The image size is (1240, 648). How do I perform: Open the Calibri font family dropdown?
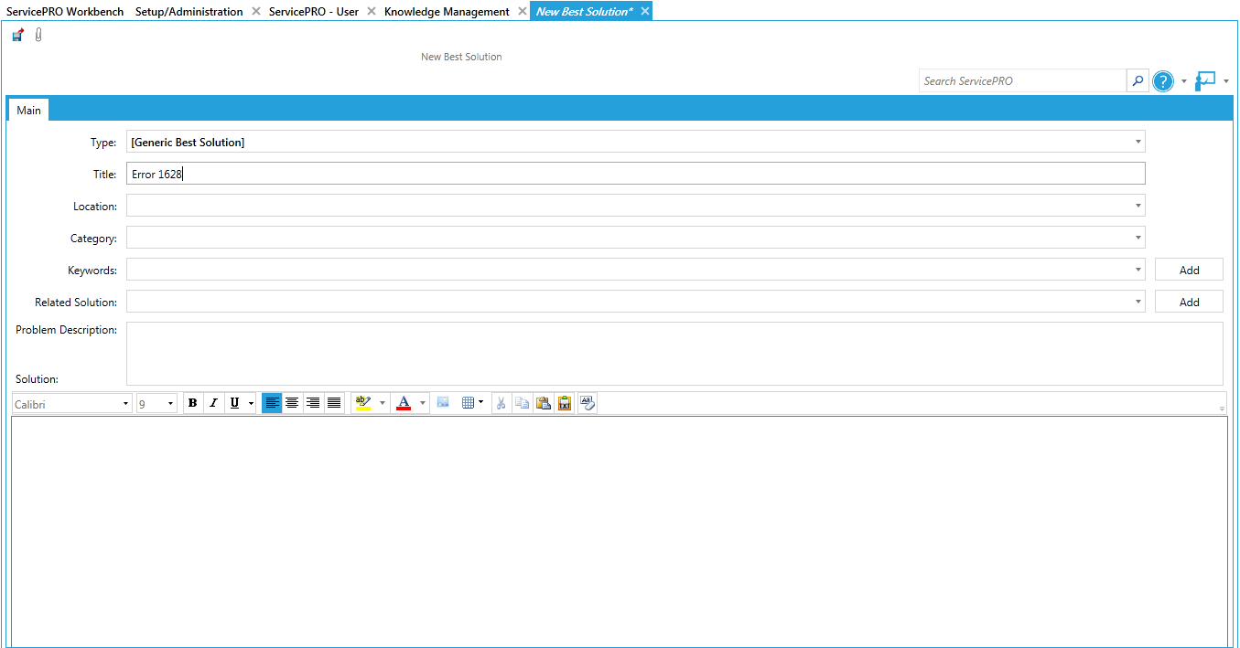(x=126, y=404)
